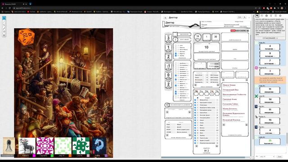288x162 pixels.
Task: Click the chat panel vertical scrollbar
Action: [287, 138]
